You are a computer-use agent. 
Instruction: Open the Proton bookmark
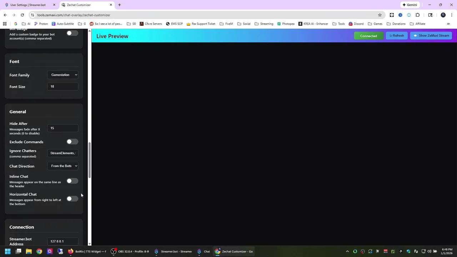[41, 24]
